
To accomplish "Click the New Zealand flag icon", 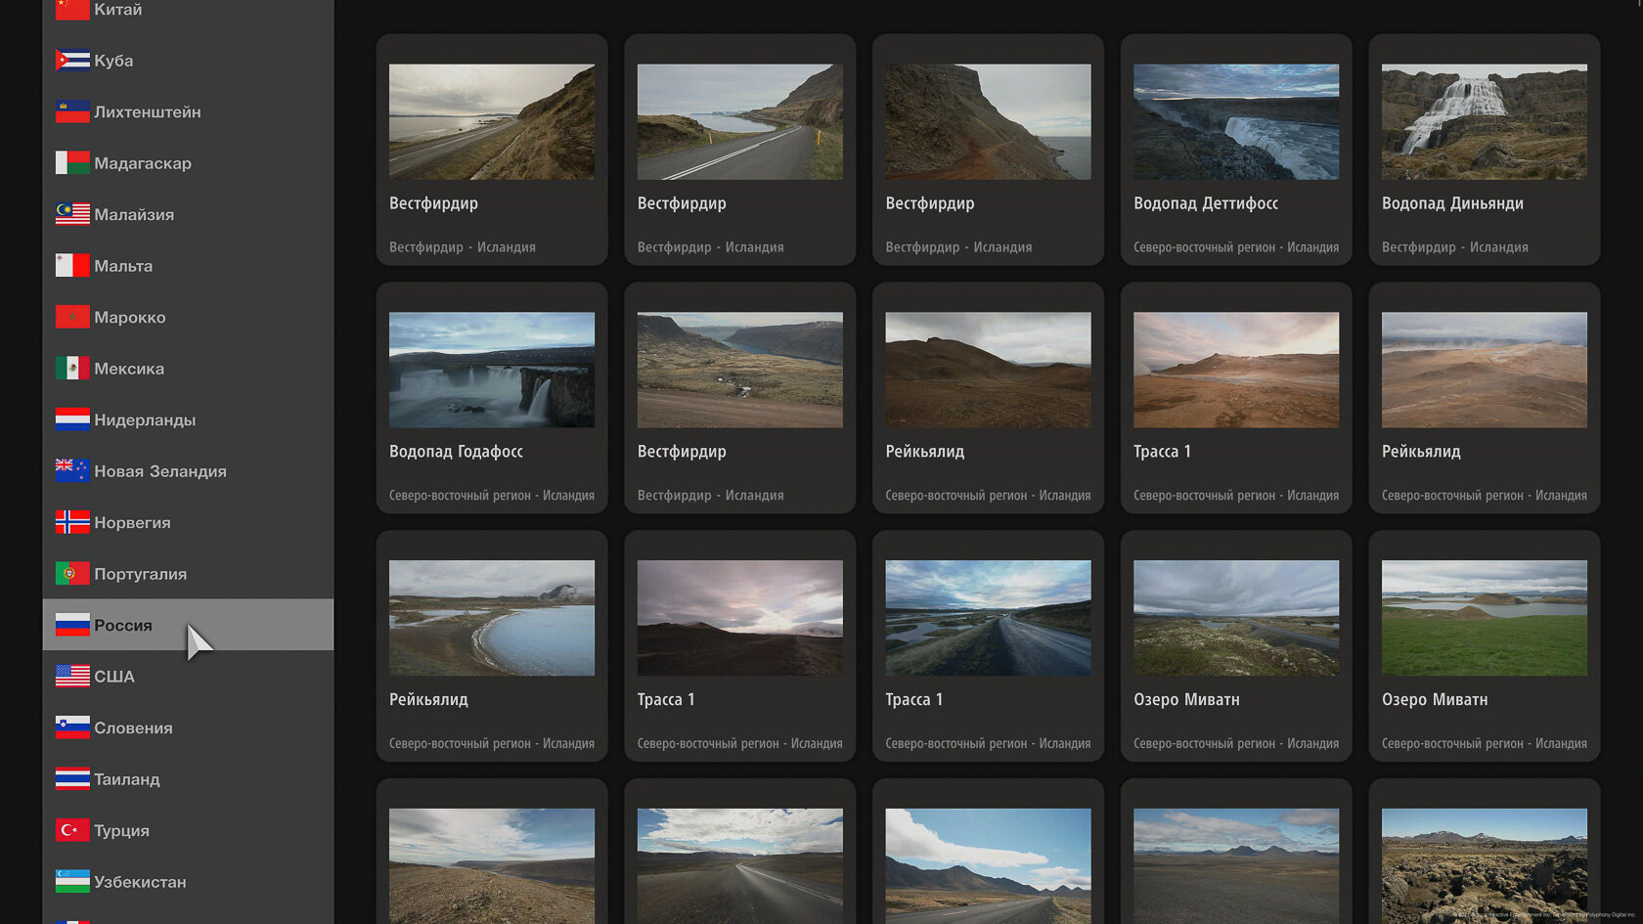I will point(72,471).
